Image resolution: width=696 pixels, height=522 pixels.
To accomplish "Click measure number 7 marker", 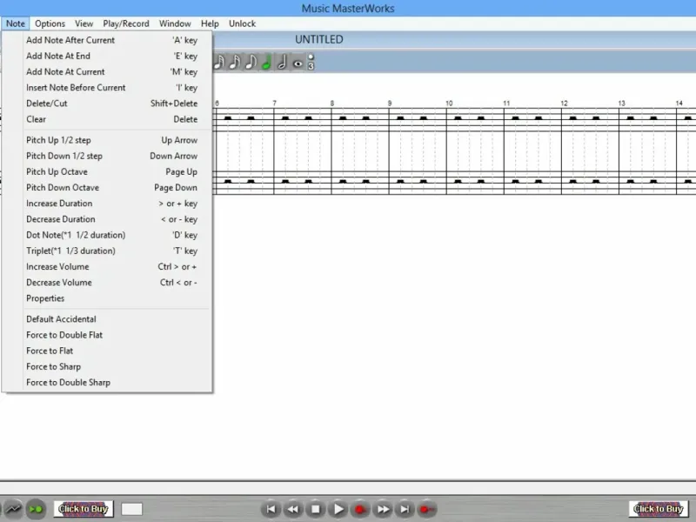I will [x=275, y=104].
